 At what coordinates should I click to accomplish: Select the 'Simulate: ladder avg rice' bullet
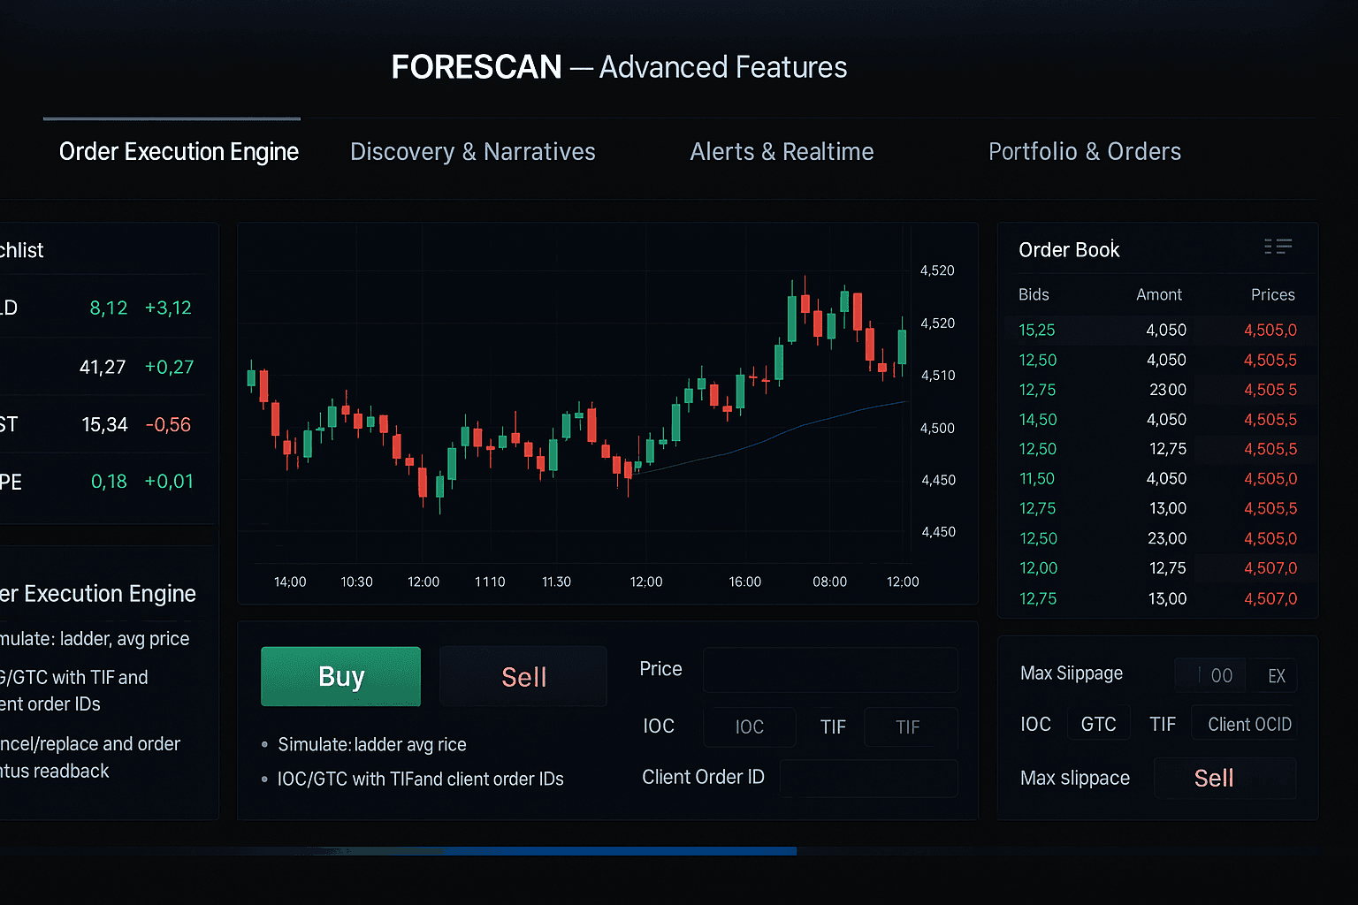pyautogui.click(x=372, y=744)
